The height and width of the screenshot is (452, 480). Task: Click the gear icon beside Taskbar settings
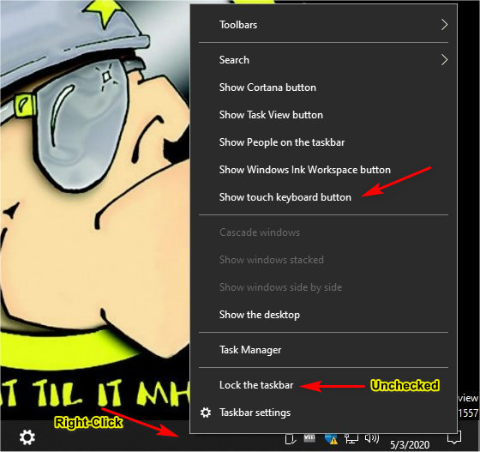click(206, 413)
